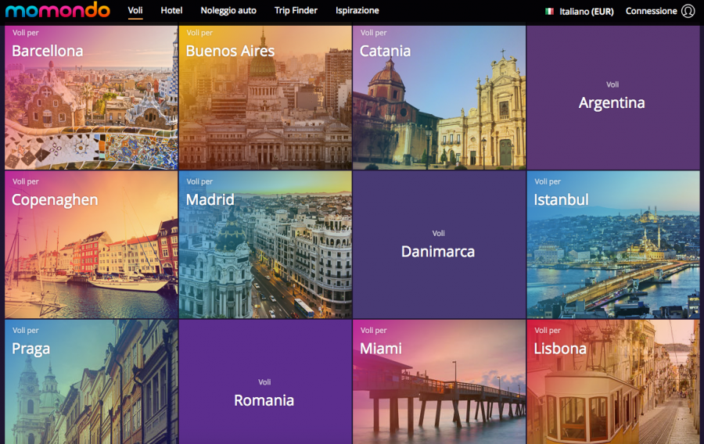View flights to Lisbona tile
This screenshot has width=704, height=444.
[x=612, y=383]
